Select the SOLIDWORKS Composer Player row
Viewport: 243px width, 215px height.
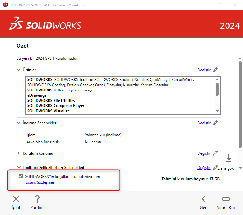point(56,106)
